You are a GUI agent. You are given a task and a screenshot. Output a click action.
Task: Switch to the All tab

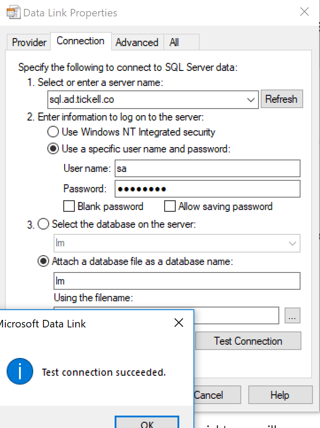click(x=174, y=43)
